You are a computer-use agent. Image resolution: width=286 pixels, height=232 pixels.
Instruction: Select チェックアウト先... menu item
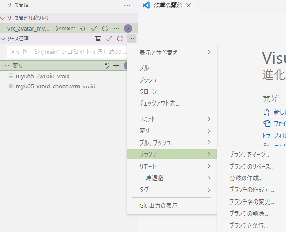[171, 103]
